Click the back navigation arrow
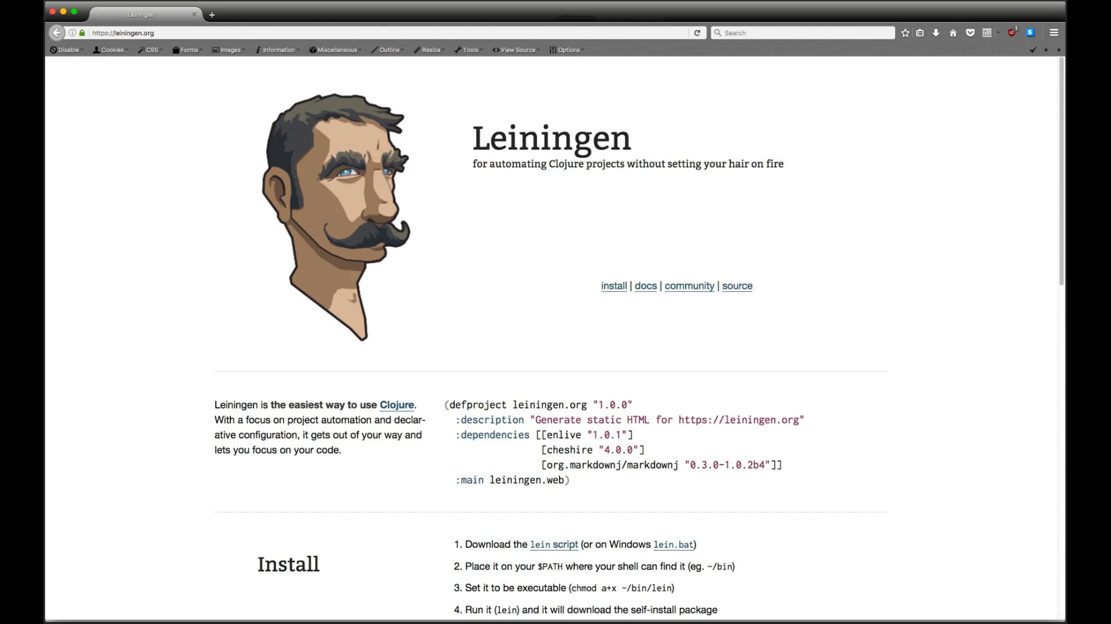Screen dimensions: 1111x624 [x=56, y=33]
